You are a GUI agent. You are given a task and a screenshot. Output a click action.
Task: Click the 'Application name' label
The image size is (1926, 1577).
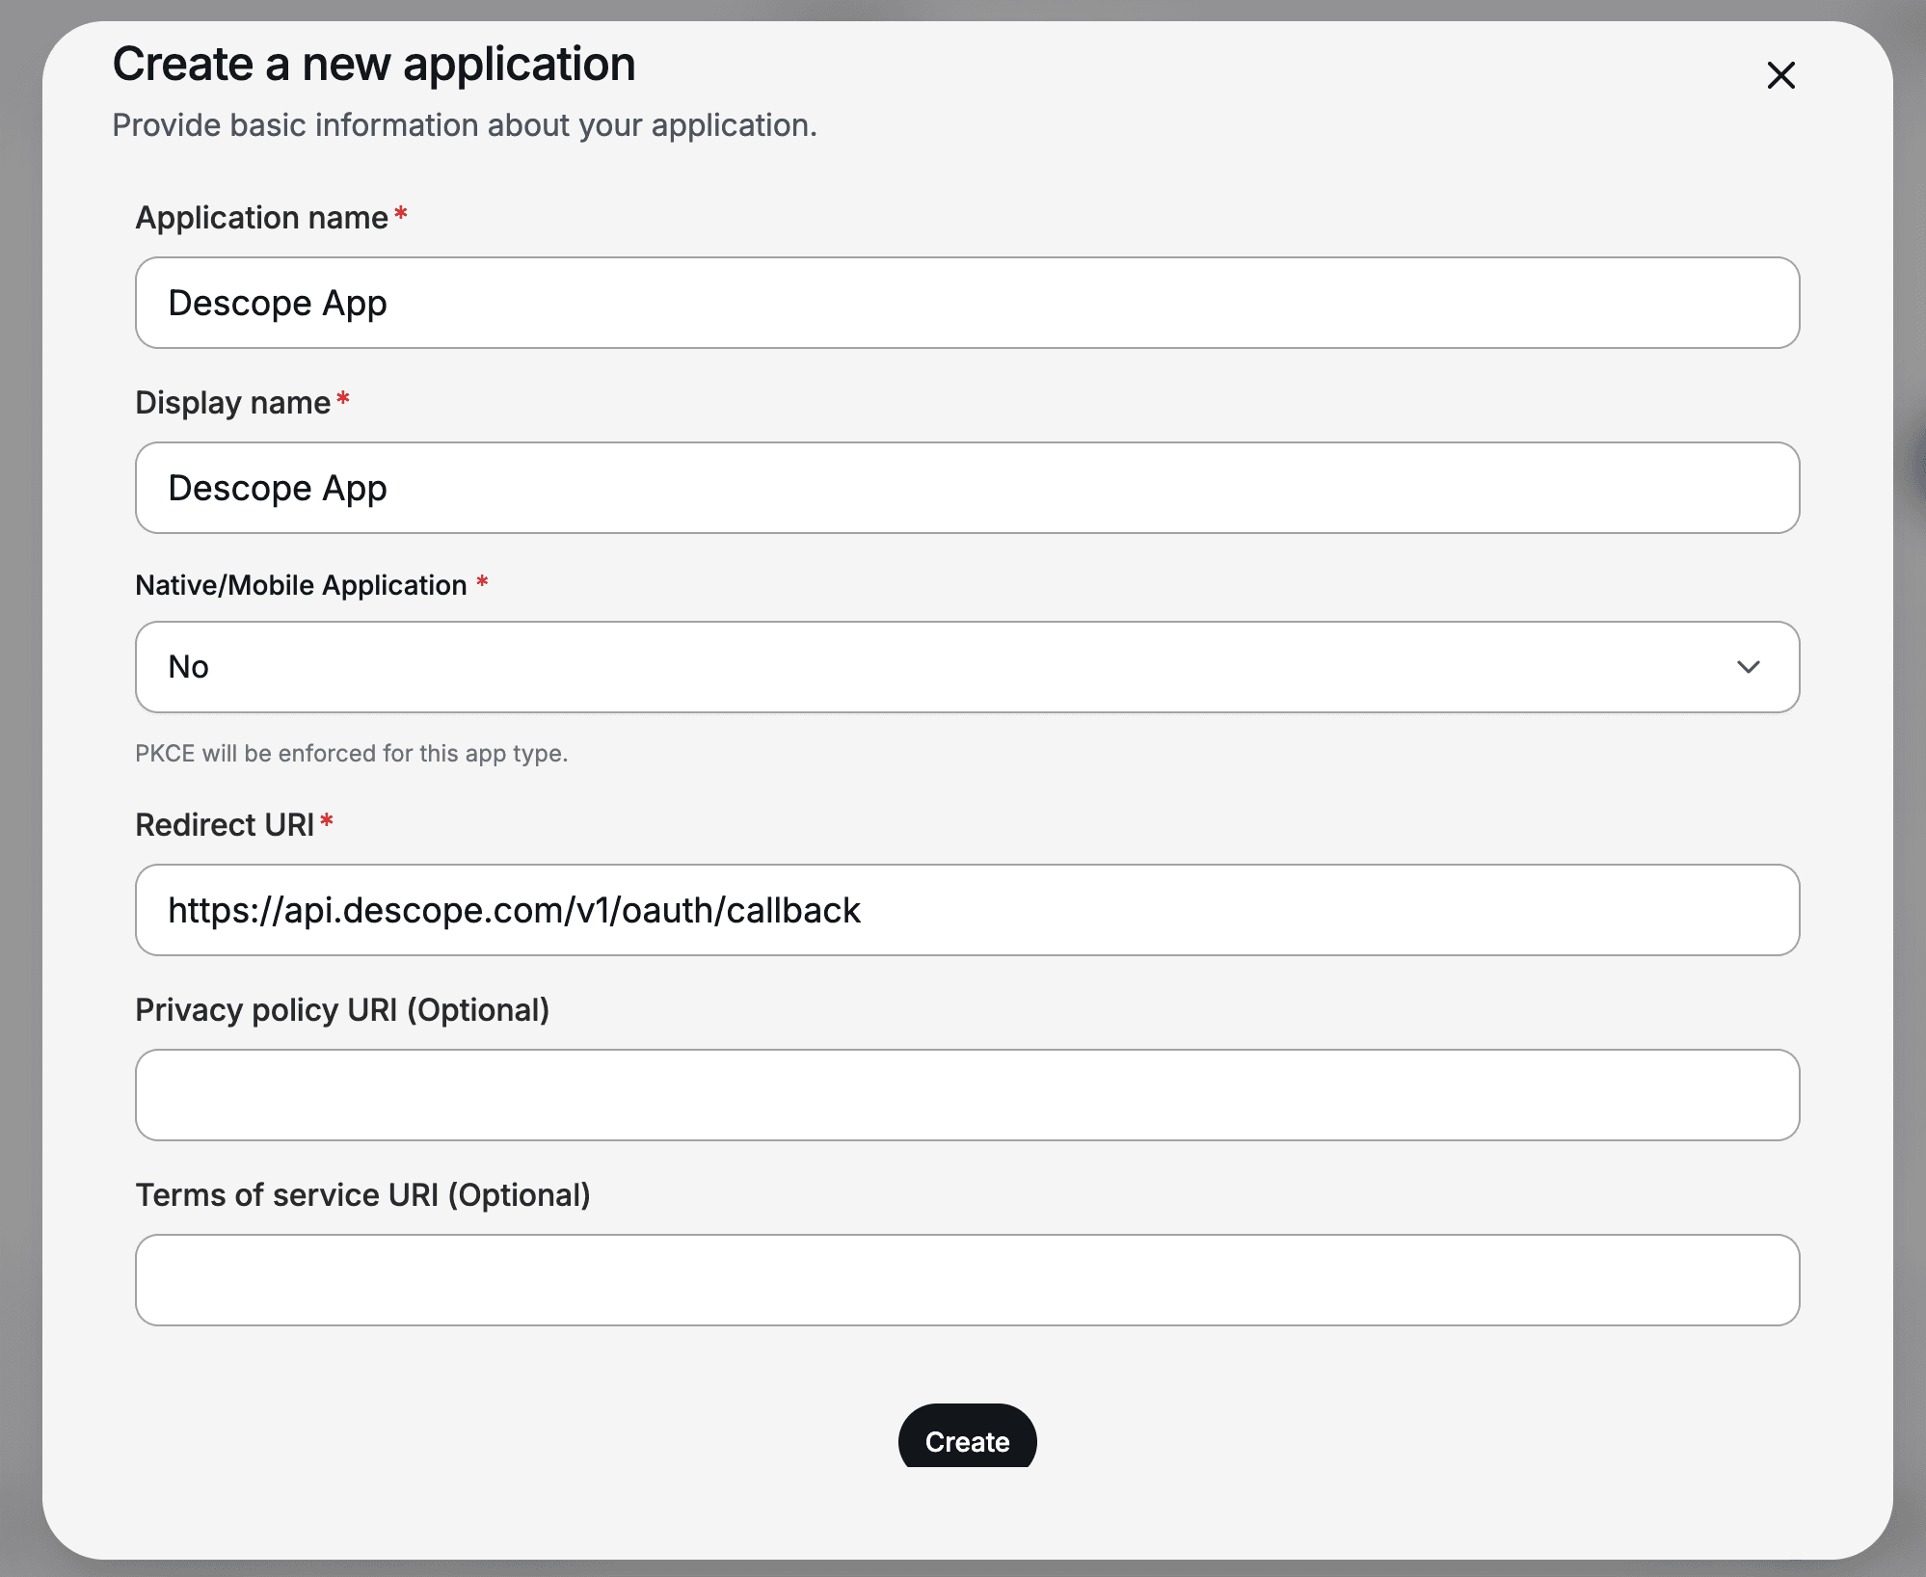(261, 218)
